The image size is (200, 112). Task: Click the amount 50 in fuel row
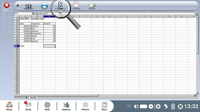click(49, 29)
